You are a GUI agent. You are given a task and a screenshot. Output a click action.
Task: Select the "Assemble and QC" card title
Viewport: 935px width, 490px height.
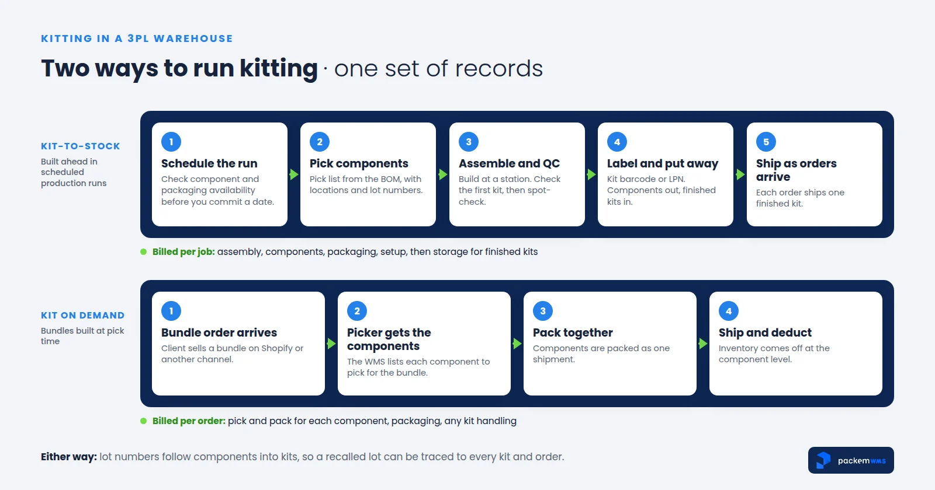click(509, 163)
